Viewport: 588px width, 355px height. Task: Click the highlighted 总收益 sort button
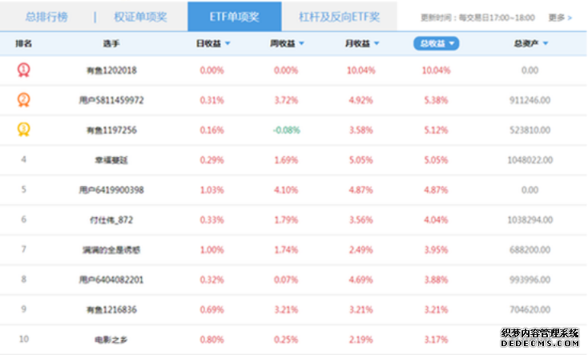[436, 43]
